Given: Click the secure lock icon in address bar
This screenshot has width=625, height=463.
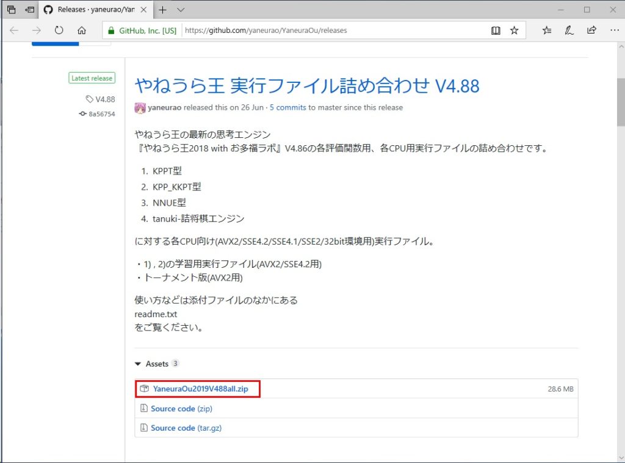Looking at the screenshot, I should click(111, 31).
